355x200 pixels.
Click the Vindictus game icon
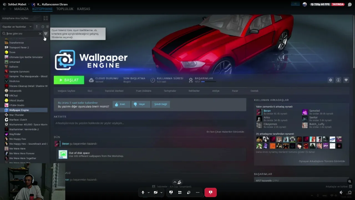tap(6, 81)
